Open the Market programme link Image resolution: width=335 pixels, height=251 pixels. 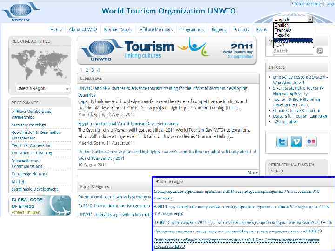click(18, 182)
